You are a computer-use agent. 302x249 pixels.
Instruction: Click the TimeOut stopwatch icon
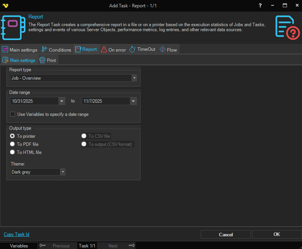(133, 50)
